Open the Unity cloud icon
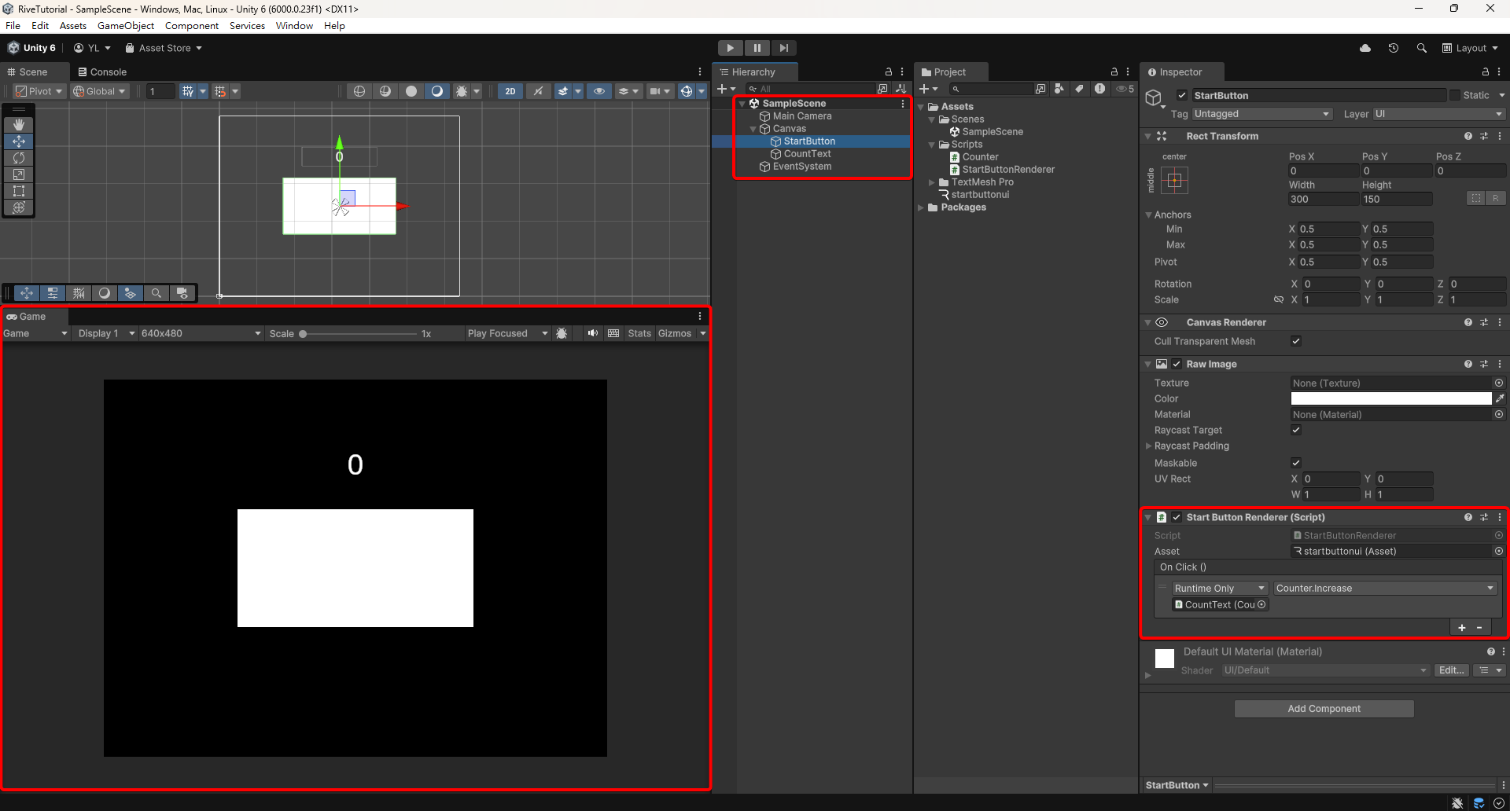 1365,48
